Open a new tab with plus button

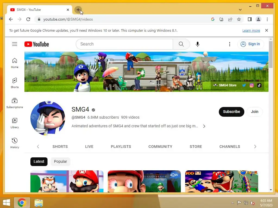tap(78, 10)
